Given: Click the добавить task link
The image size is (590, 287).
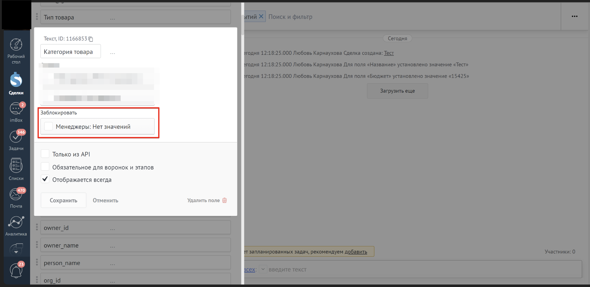Looking at the screenshot, I should [x=356, y=252].
